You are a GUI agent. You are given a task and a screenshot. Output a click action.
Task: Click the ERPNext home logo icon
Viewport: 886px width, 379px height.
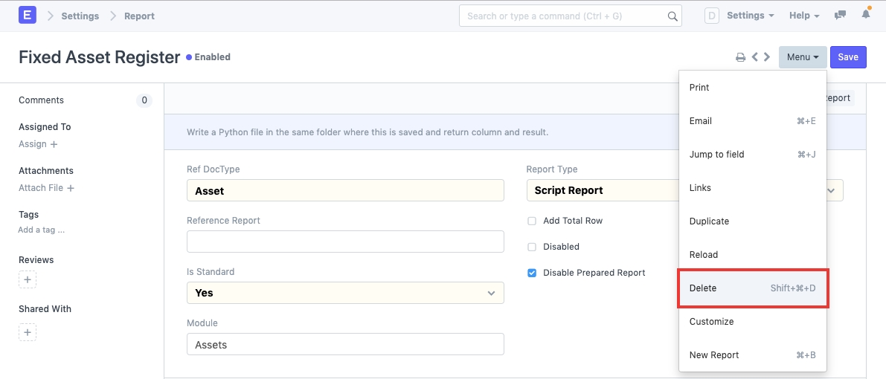pos(28,16)
